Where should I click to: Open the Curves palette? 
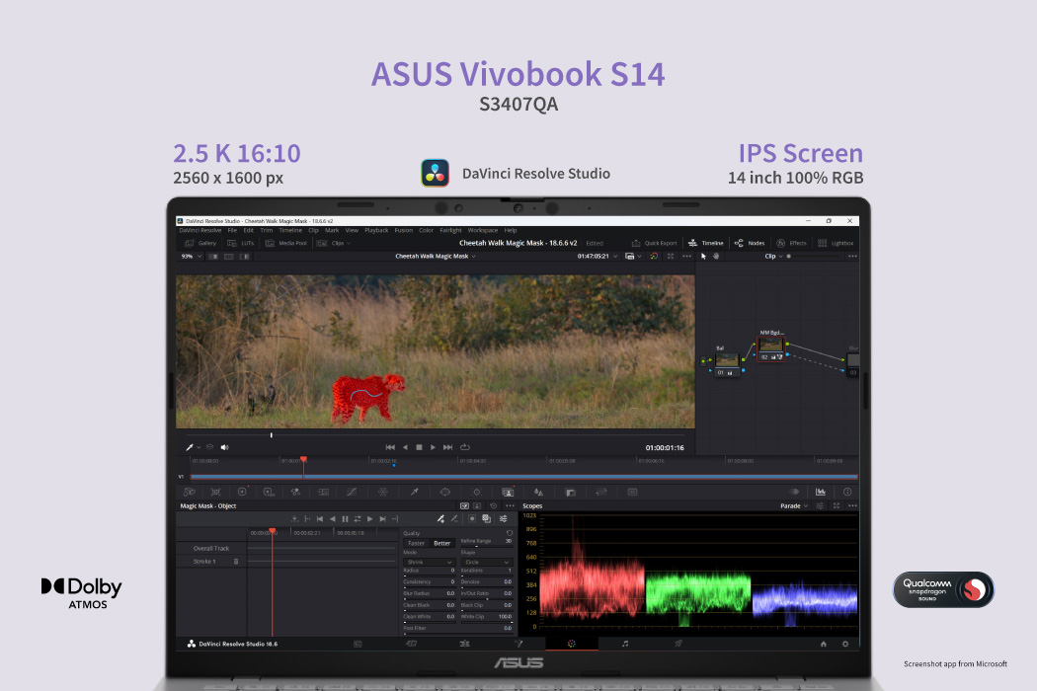[352, 492]
